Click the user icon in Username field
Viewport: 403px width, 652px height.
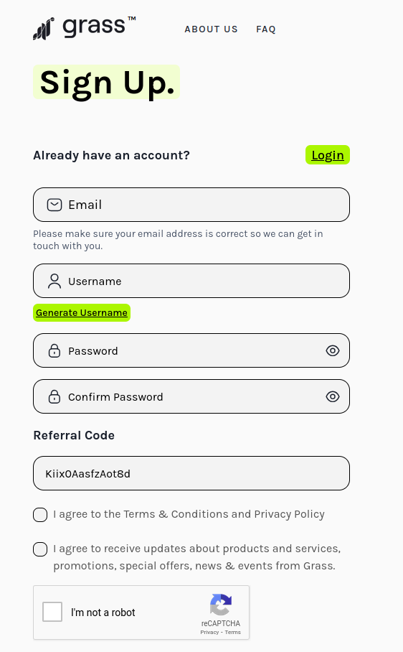click(x=54, y=281)
